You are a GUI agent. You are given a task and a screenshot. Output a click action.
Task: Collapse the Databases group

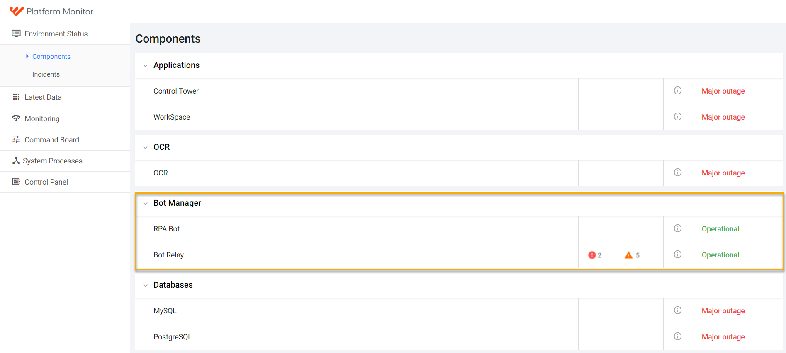pos(145,285)
